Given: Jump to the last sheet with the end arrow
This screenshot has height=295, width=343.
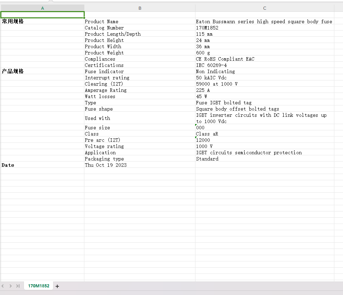Looking at the screenshot, I should pyautogui.click(x=18, y=286).
